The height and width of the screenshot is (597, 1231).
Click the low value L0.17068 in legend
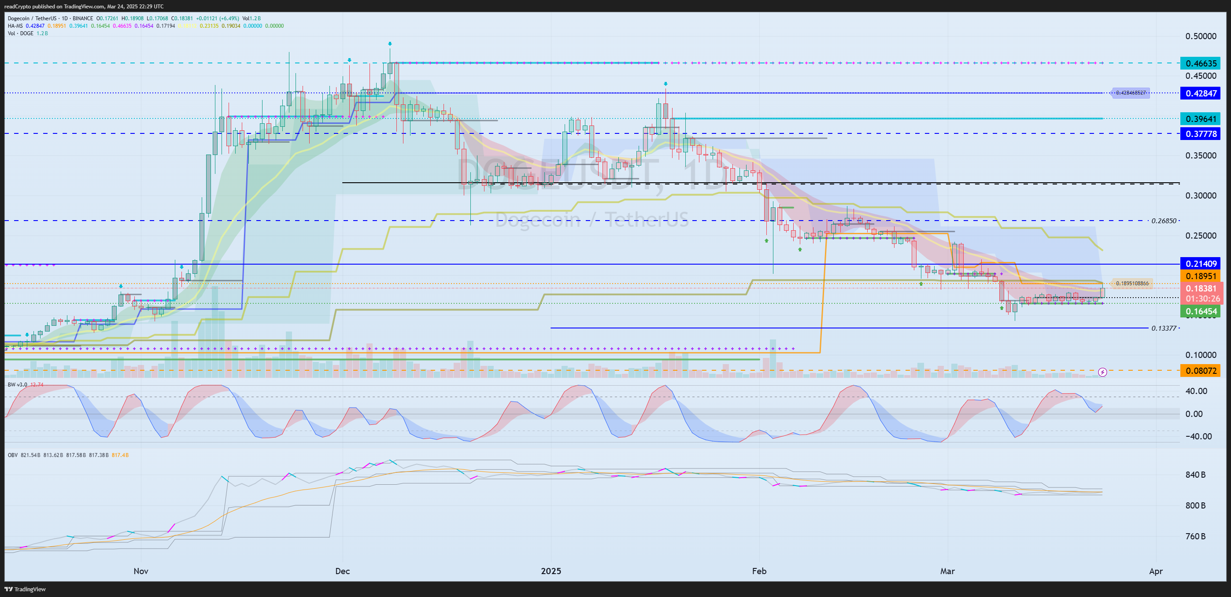pos(158,18)
